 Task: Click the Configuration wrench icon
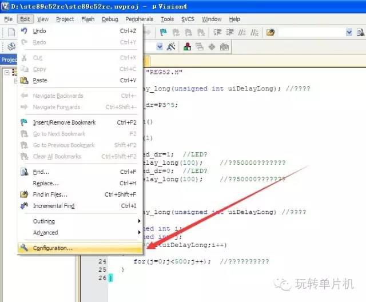pyautogui.click(x=24, y=248)
